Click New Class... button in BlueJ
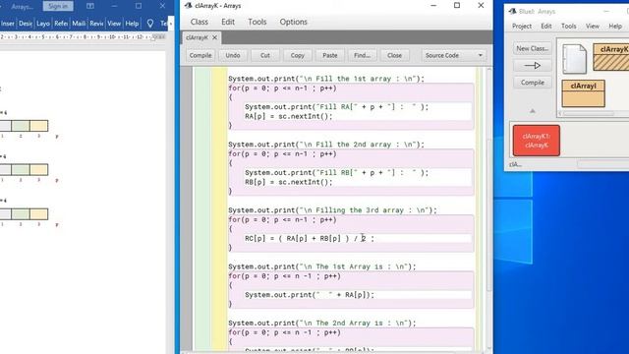 pos(533,48)
